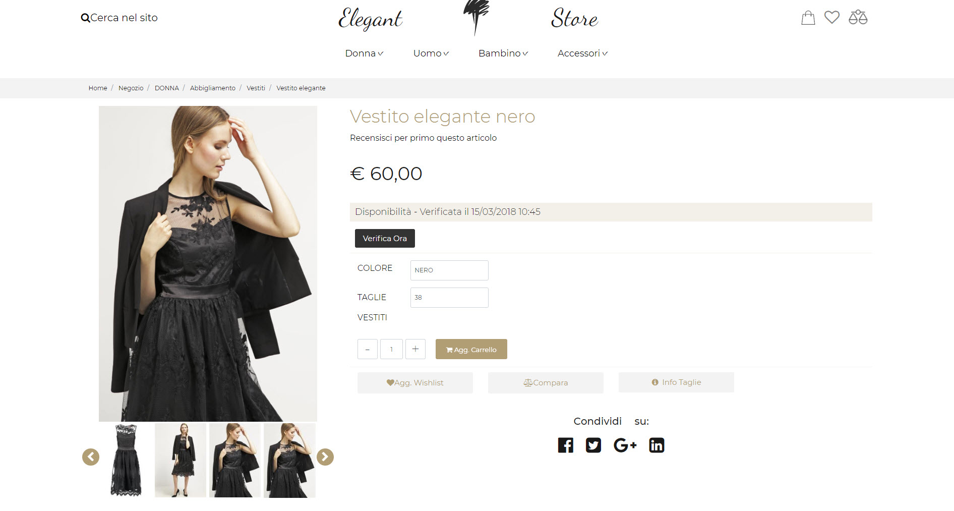Open the wishlist heart icon in header
The height and width of the screenshot is (511, 954).
coord(832,17)
